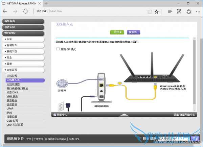
Task: Click the 搜索 search button
Action: point(195,139)
